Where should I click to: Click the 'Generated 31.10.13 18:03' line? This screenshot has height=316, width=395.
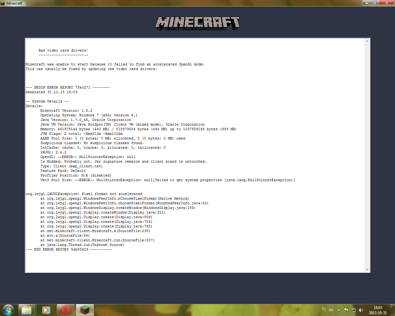coord(52,92)
